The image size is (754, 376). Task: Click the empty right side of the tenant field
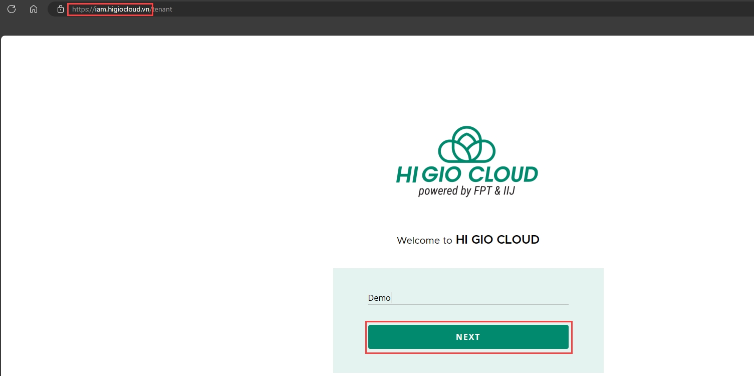point(501,298)
